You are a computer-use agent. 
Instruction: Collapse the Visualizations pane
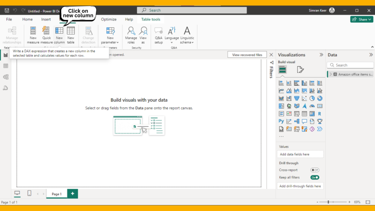coord(321,55)
